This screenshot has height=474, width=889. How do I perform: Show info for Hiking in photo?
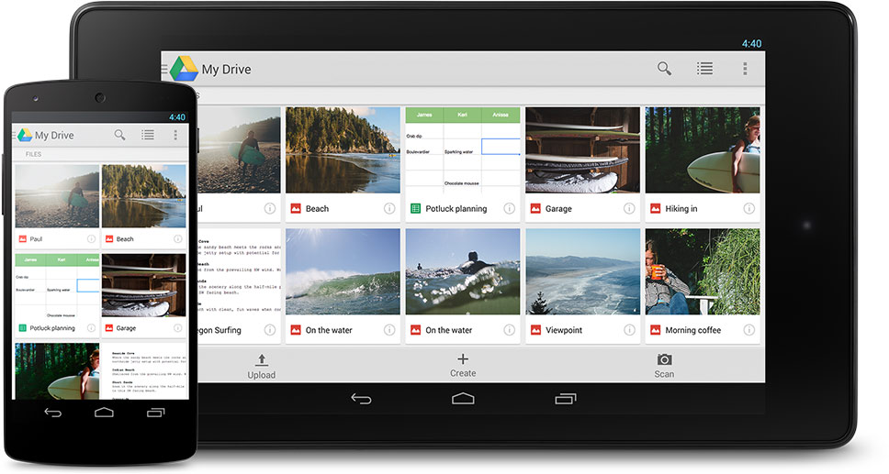point(748,209)
